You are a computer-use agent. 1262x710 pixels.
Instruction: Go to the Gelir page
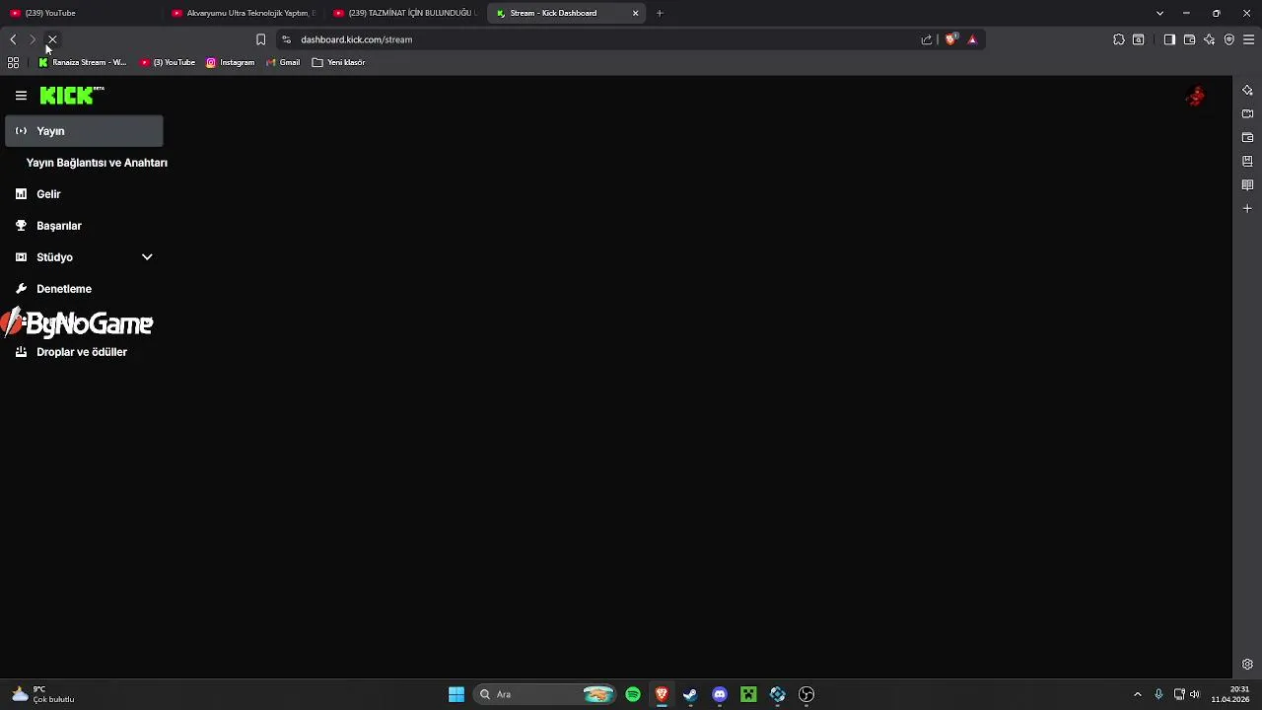pos(48,194)
